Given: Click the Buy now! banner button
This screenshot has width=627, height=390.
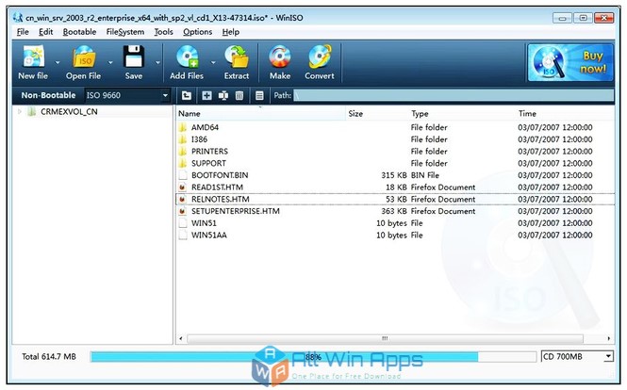Looking at the screenshot, I should [570, 63].
